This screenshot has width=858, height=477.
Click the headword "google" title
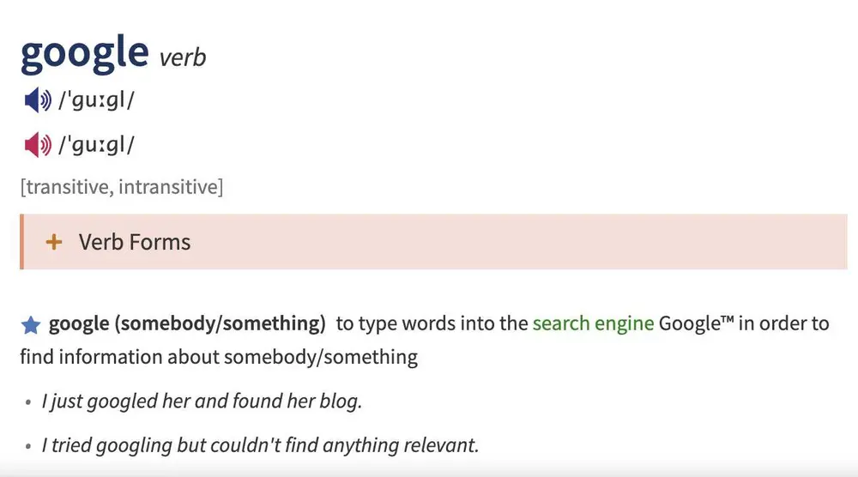point(84,52)
